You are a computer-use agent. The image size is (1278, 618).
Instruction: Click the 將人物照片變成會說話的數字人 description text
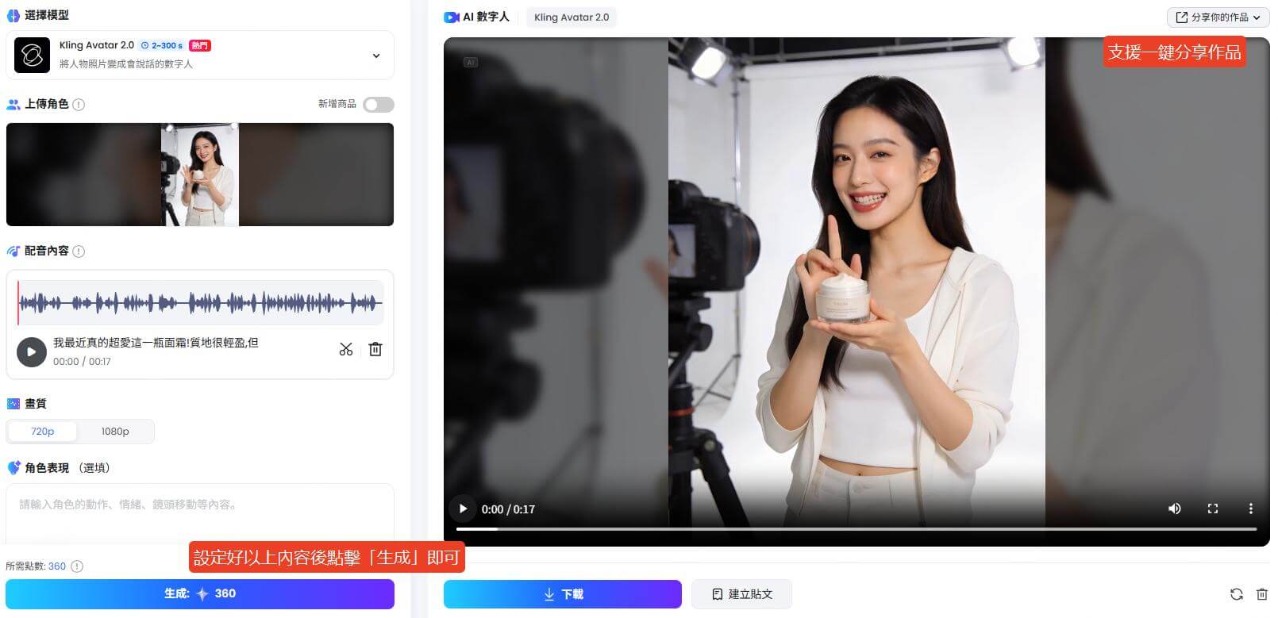[x=126, y=64]
